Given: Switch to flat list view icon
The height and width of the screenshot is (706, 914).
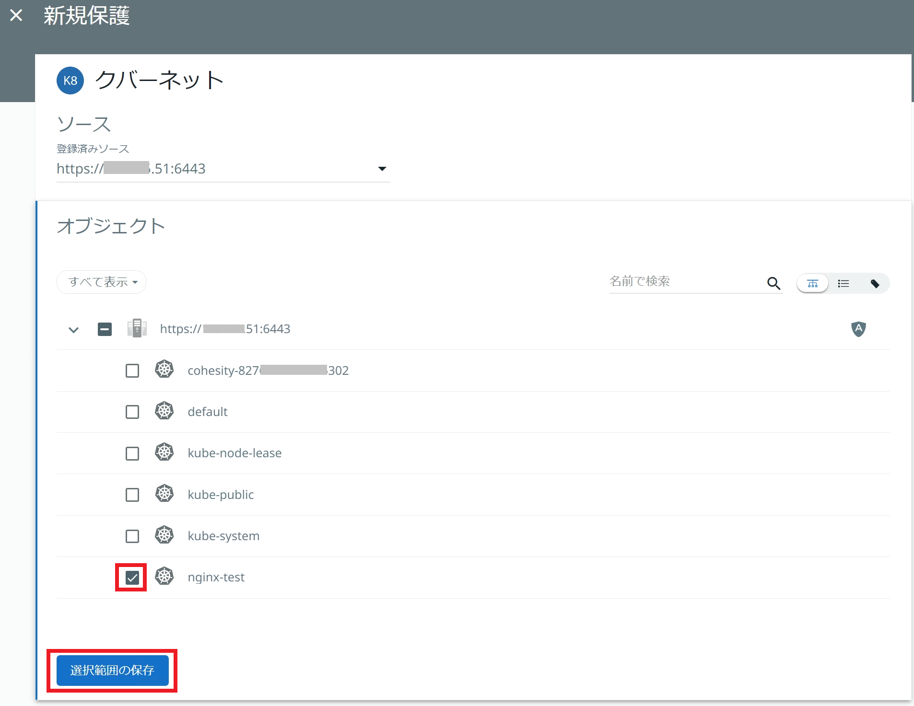Looking at the screenshot, I should click(x=844, y=284).
